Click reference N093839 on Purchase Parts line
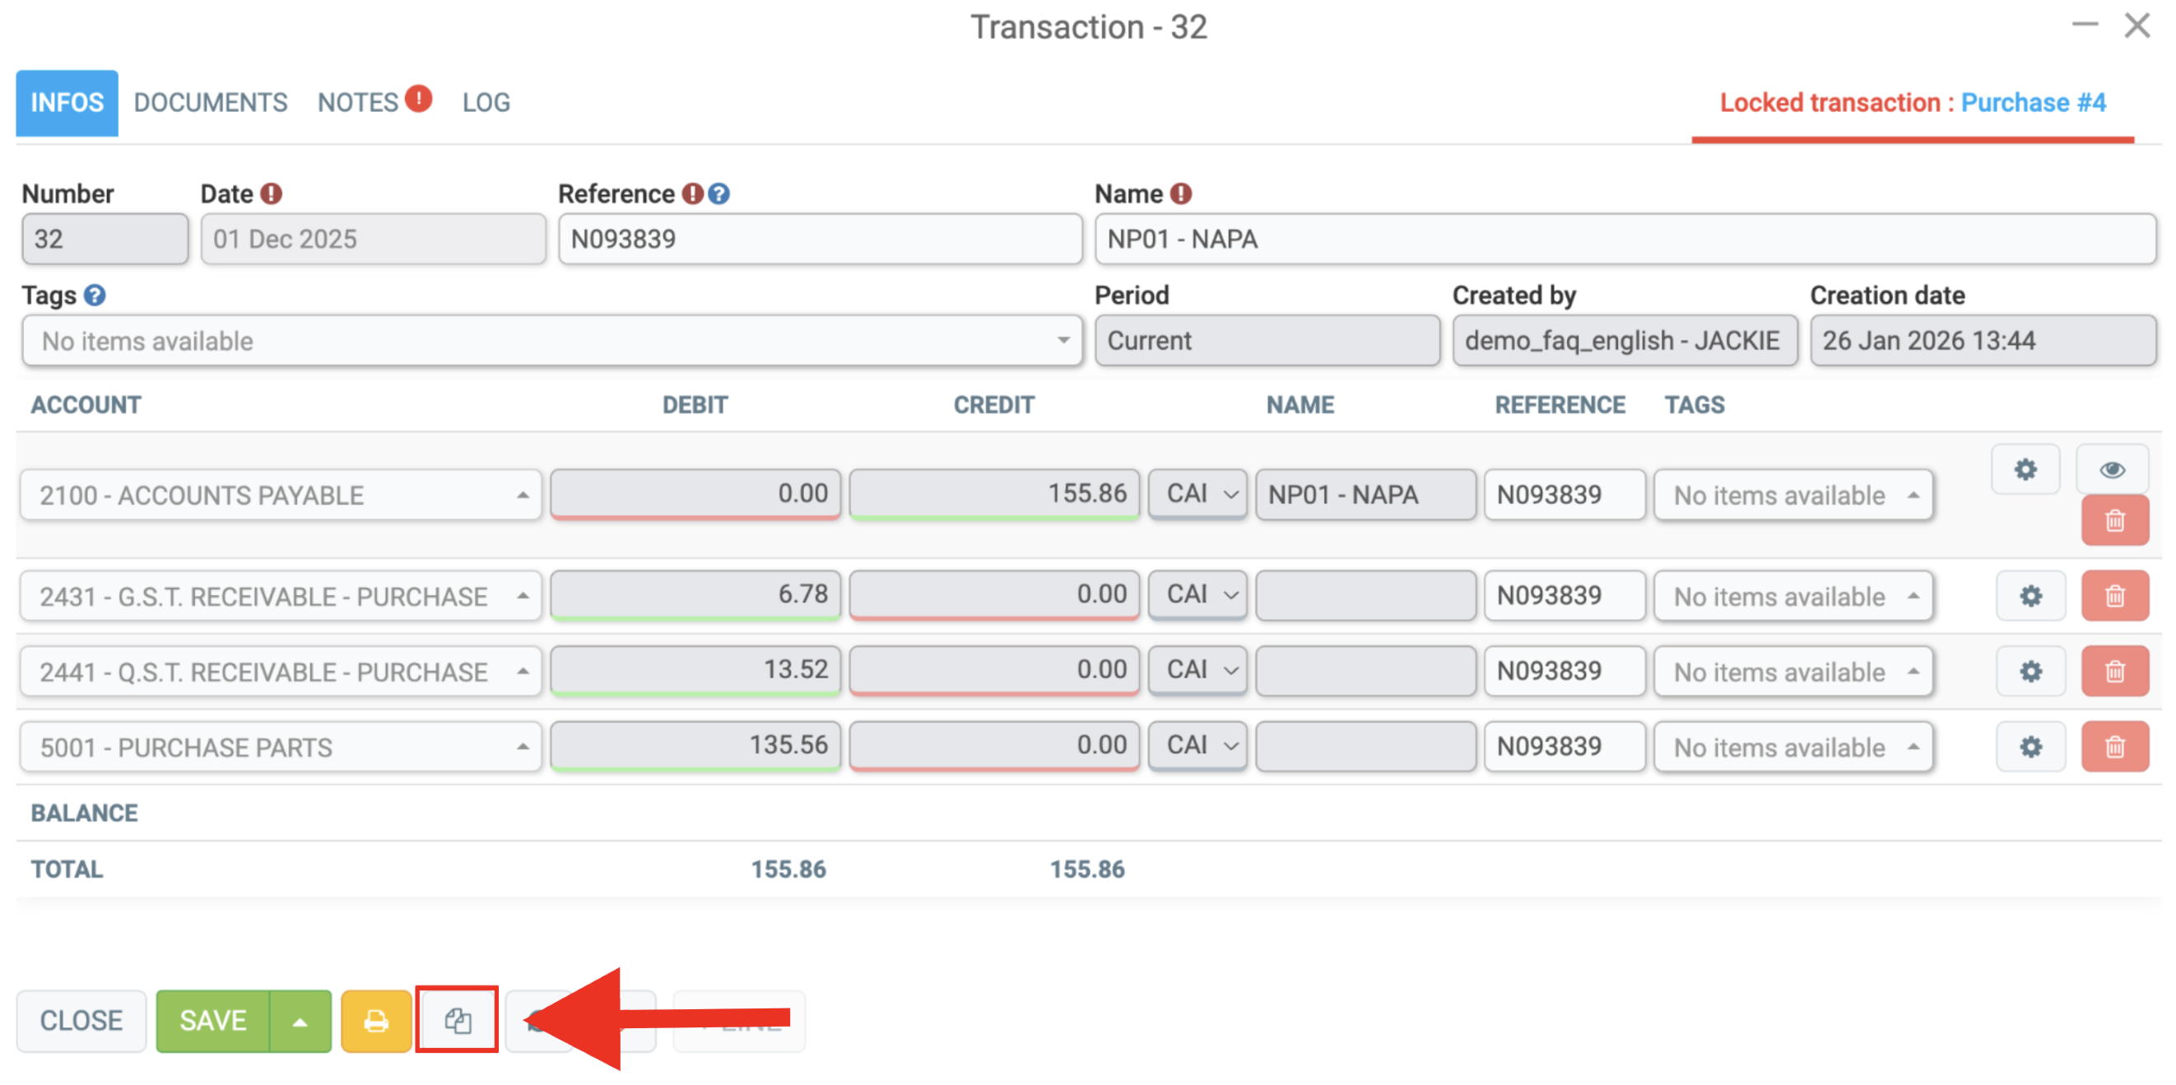The height and width of the screenshot is (1085, 2176). (1565, 746)
